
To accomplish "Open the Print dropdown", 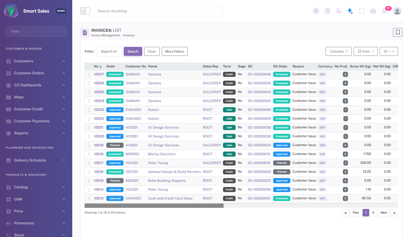I will [x=366, y=51].
